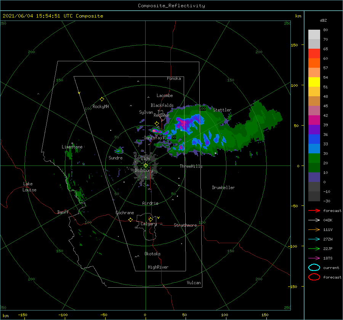Screen dimensions: 343x320
Task: Click the Lacombe city label
Action: pos(165,96)
